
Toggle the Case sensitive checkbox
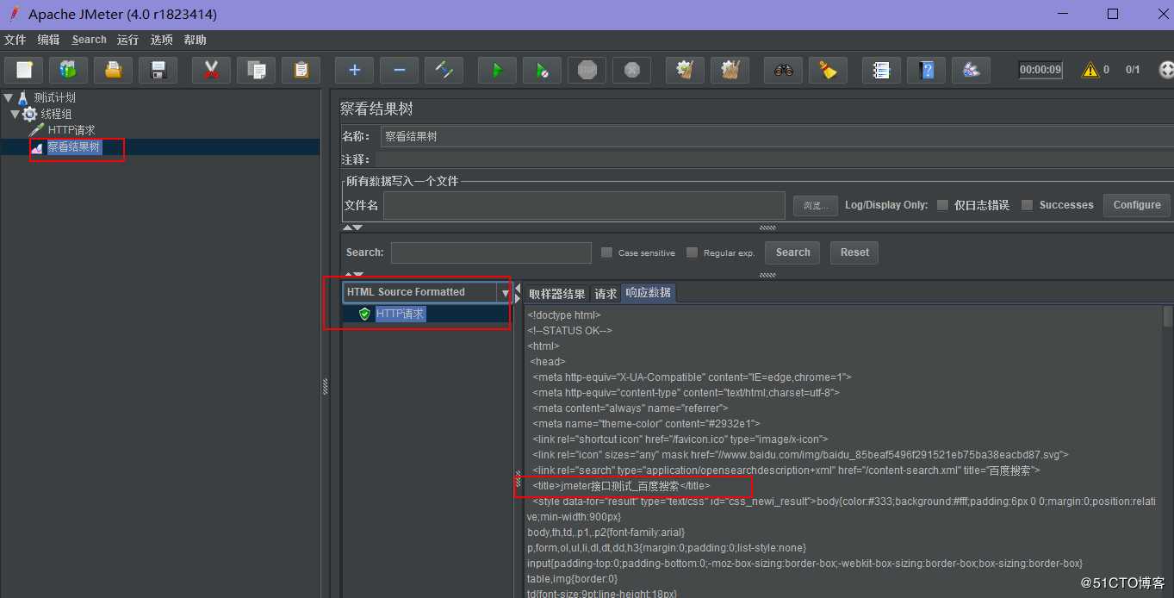point(606,252)
